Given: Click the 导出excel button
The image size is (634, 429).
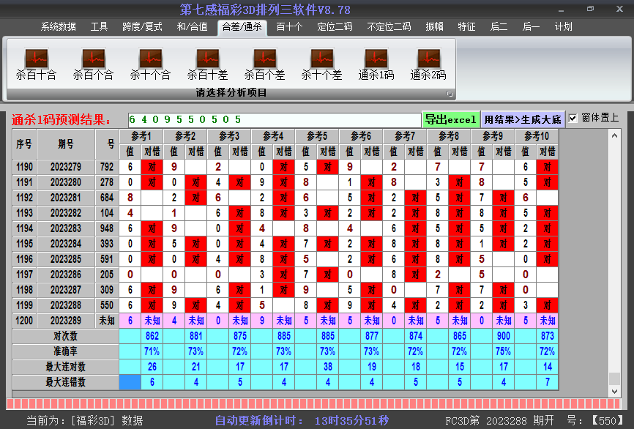Looking at the screenshot, I should coord(450,119).
